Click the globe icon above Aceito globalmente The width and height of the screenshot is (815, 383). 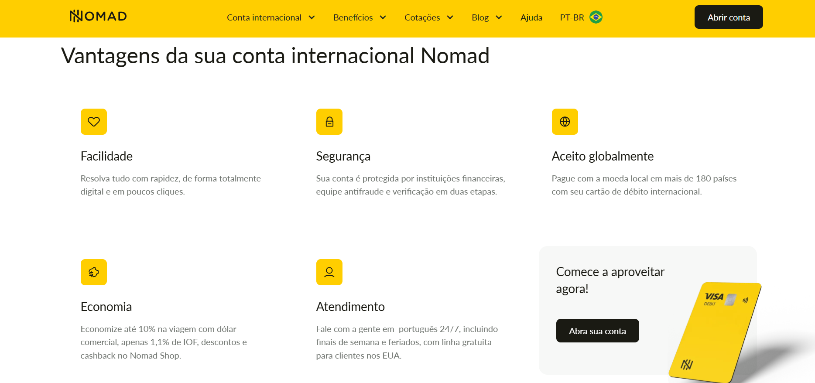[x=565, y=122]
